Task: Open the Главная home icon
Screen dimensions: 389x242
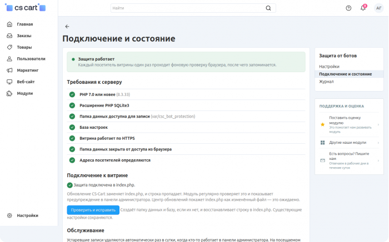Action: point(9,24)
